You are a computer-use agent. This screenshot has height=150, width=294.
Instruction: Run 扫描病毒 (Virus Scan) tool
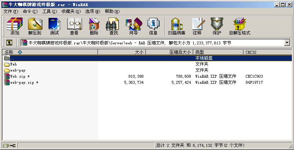pyautogui.click(x=177, y=26)
